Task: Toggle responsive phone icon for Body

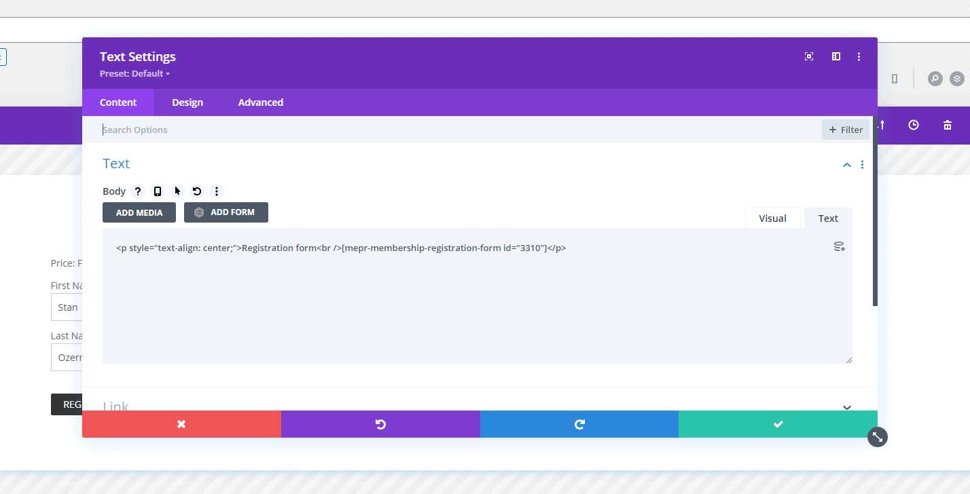Action: (158, 191)
